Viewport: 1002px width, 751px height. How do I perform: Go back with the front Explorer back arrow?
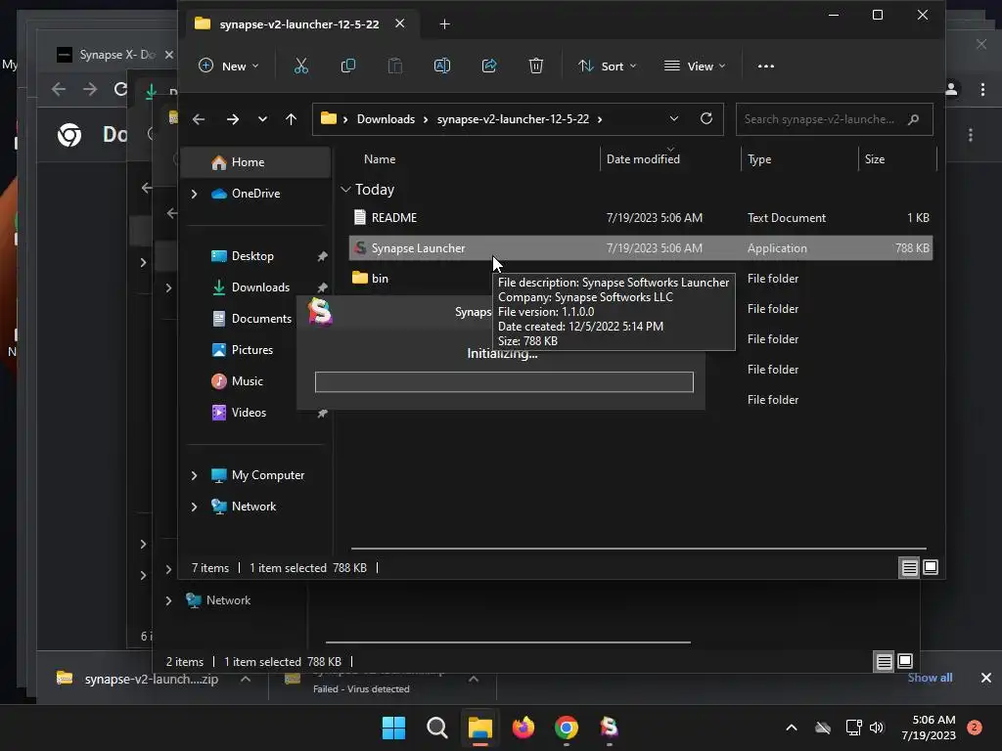pyautogui.click(x=199, y=119)
